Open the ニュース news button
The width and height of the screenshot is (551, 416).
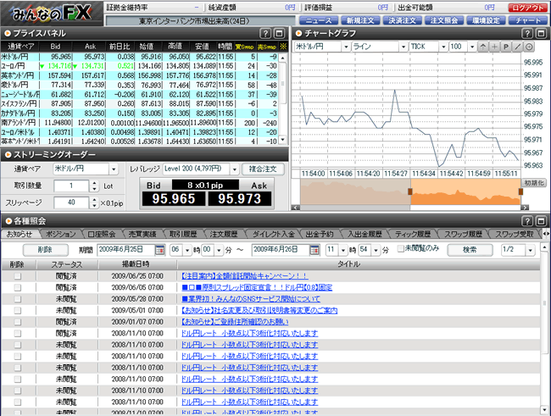tap(319, 20)
